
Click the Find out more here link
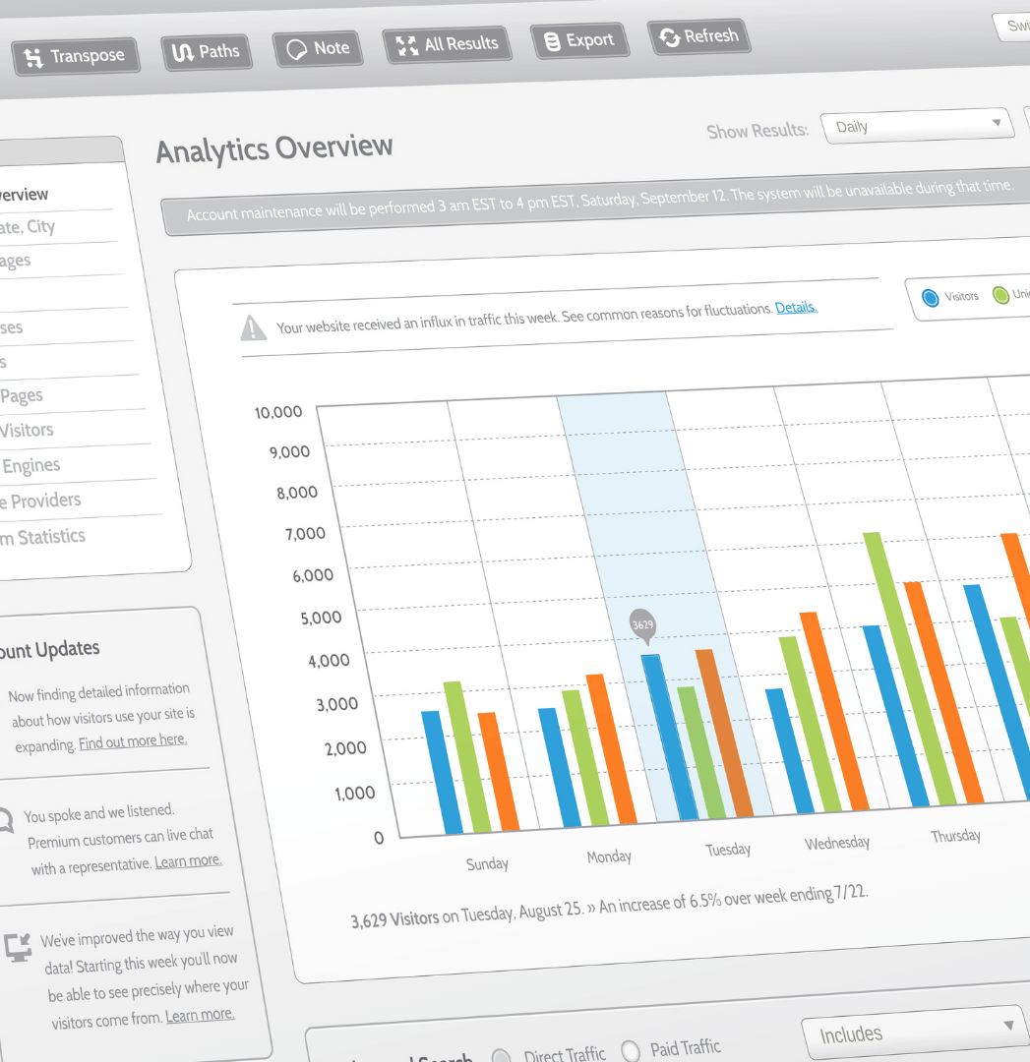tap(133, 740)
